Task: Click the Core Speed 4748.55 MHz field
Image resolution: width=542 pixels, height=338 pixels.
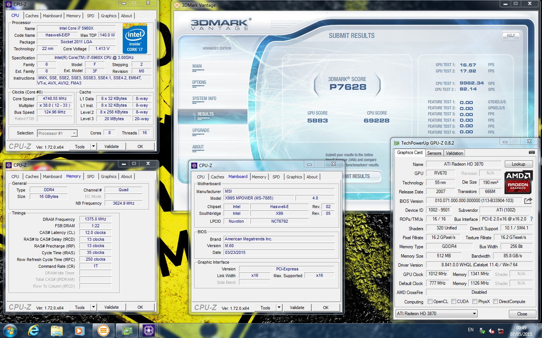Action: point(55,98)
